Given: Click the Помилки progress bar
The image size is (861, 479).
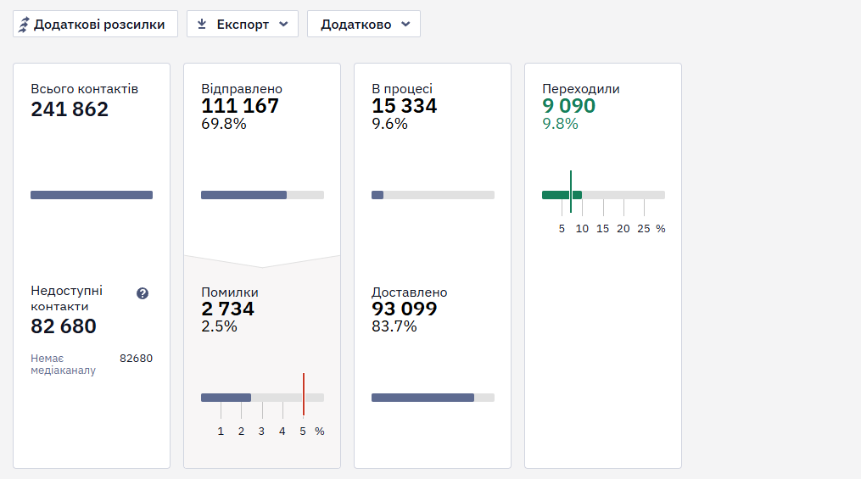Looking at the screenshot, I should 262,398.
